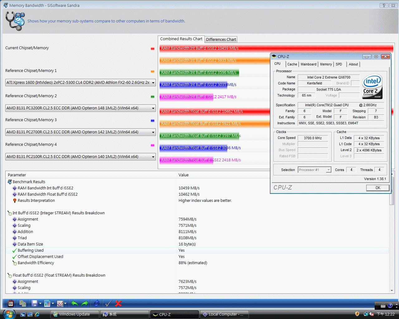Click the save floppy disk icon
This screenshot has height=319, width=399.
click(x=35, y=303)
